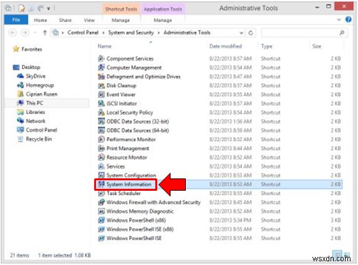Select the Print Management icon
Image resolution: width=358 pixels, height=265 pixels.
(x=101, y=148)
